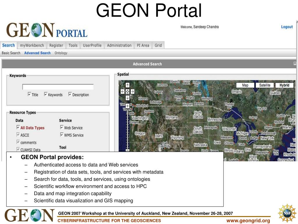This screenshot has height=224, width=298.
Task: Toggle the Web Service checkbox
Action: (62, 127)
